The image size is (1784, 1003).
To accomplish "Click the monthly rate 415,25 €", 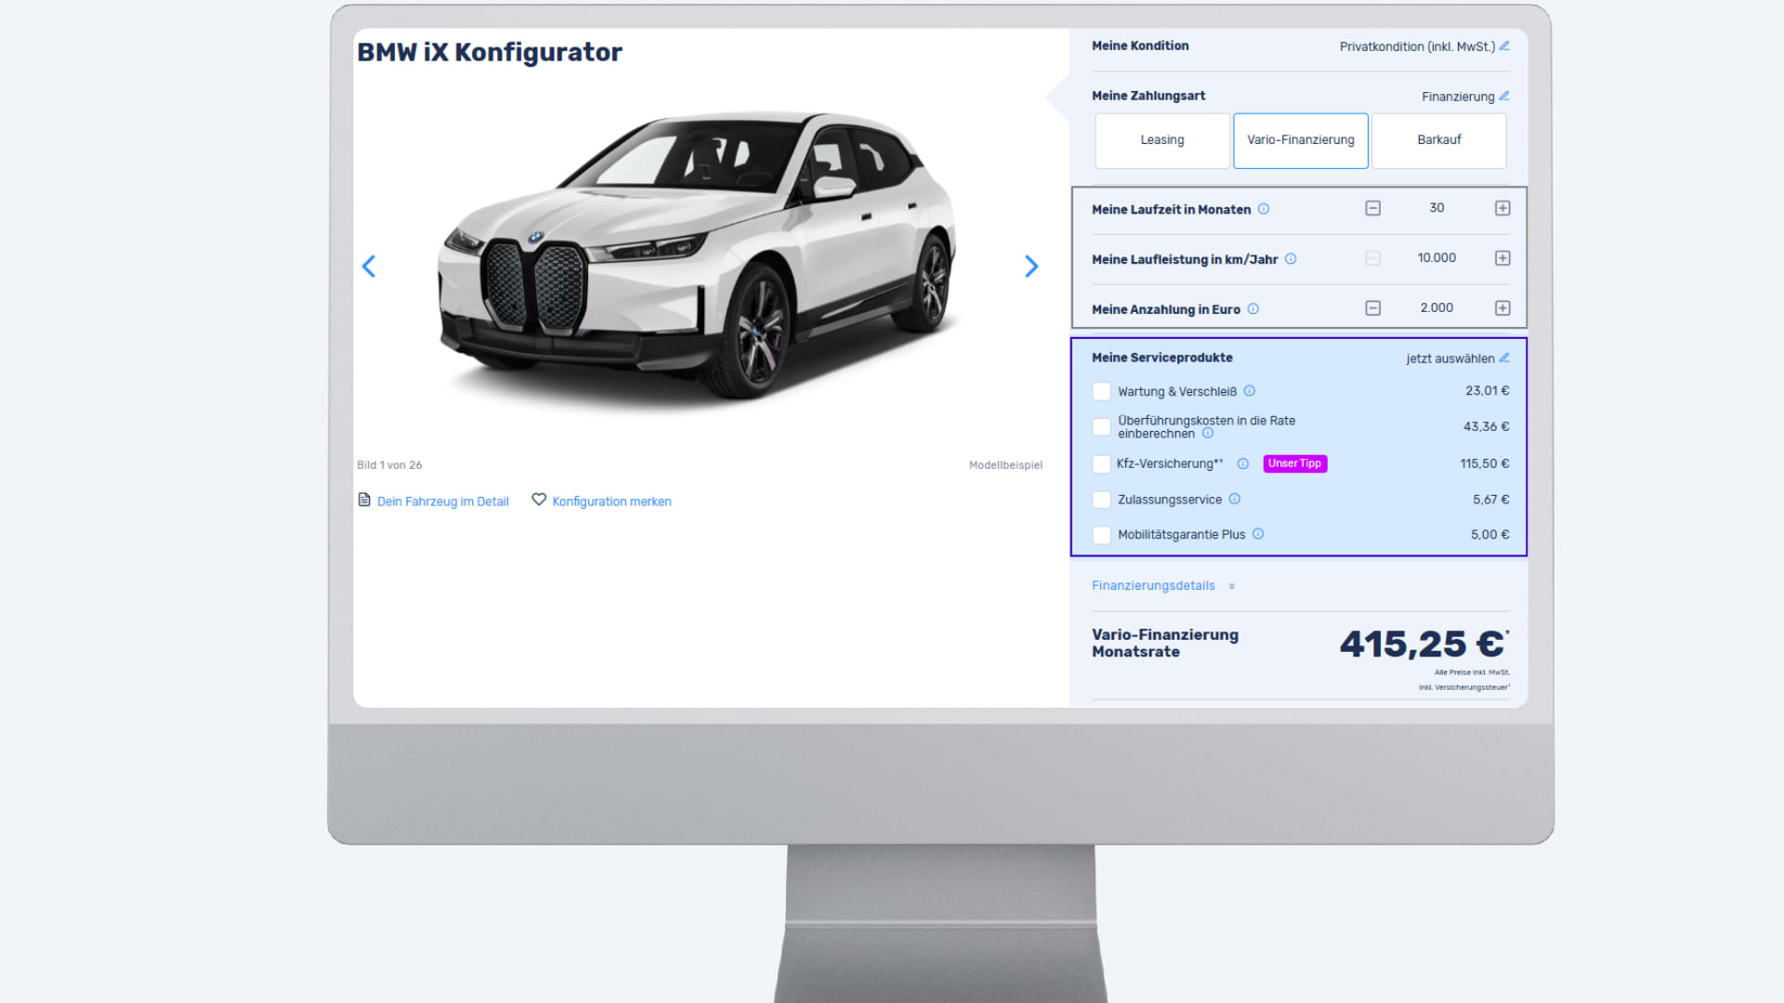I will click(1423, 644).
